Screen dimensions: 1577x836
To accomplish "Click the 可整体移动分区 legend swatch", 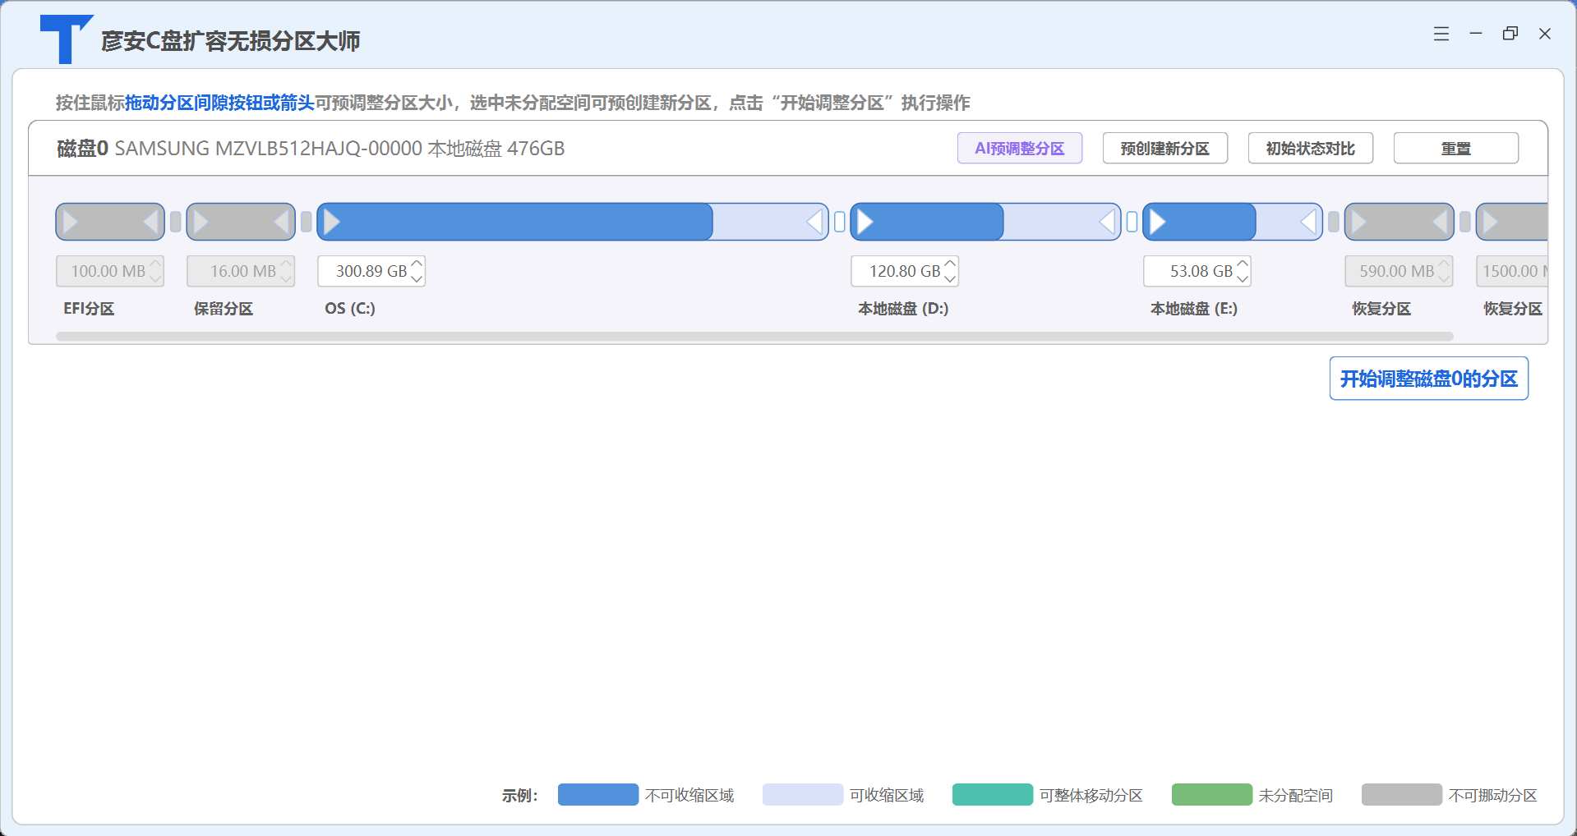I will click(993, 794).
